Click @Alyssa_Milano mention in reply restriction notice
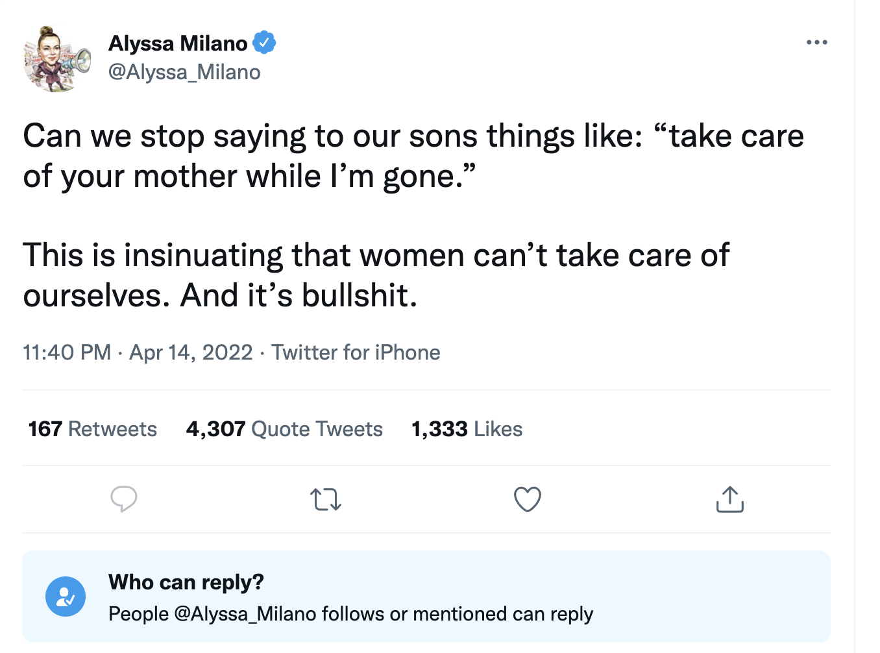The width and height of the screenshot is (880, 653). click(245, 614)
